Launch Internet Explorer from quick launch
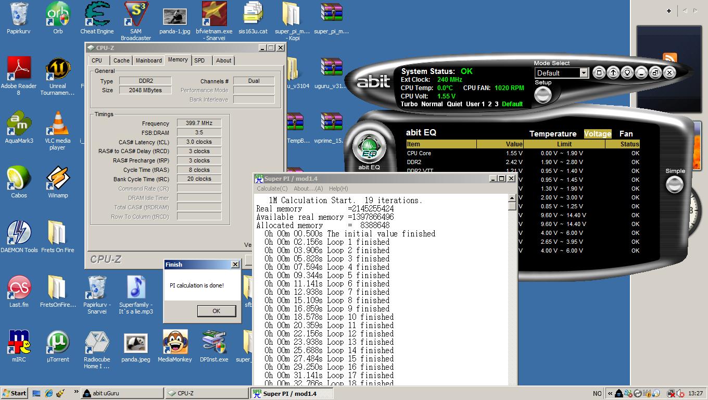Image resolution: width=708 pixels, height=400 pixels. (x=48, y=393)
